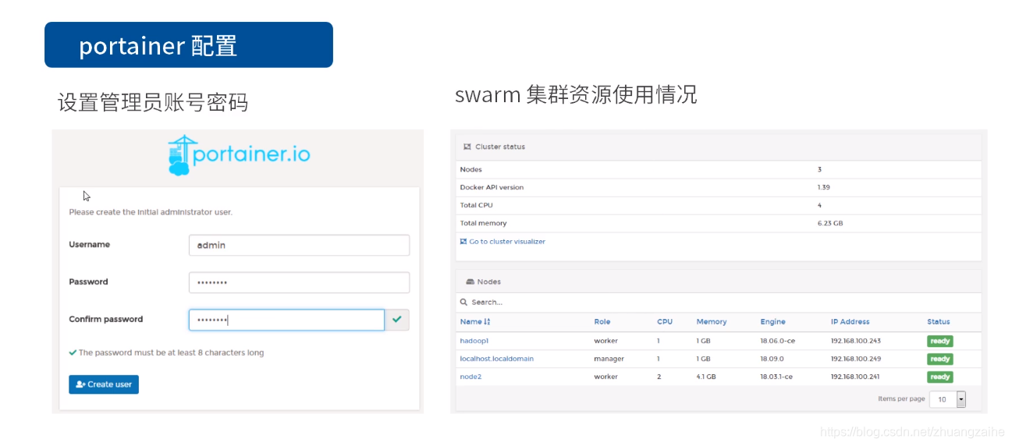Click engine version 18.03.1-ce

pos(777,377)
